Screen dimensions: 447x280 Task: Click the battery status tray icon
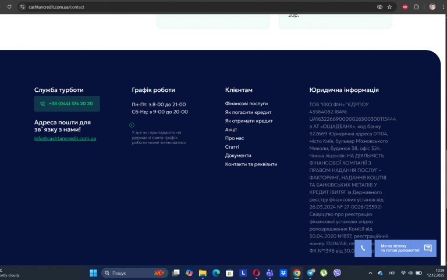[418, 273]
